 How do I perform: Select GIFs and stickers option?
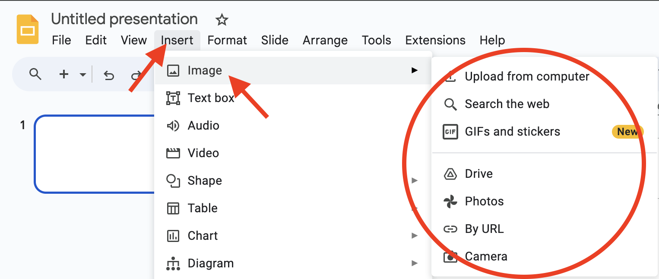pyautogui.click(x=512, y=132)
